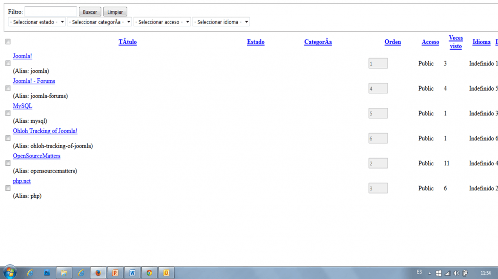Open the php.net link
Screen dimensions: 498x279
(x=22, y=181)
